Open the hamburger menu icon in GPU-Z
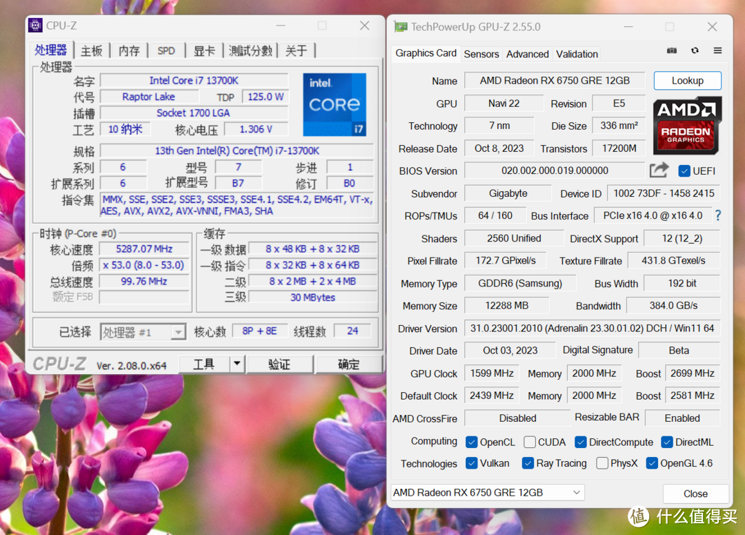The height and width of the screenshot is (535, 745). [x=716, y=50]
